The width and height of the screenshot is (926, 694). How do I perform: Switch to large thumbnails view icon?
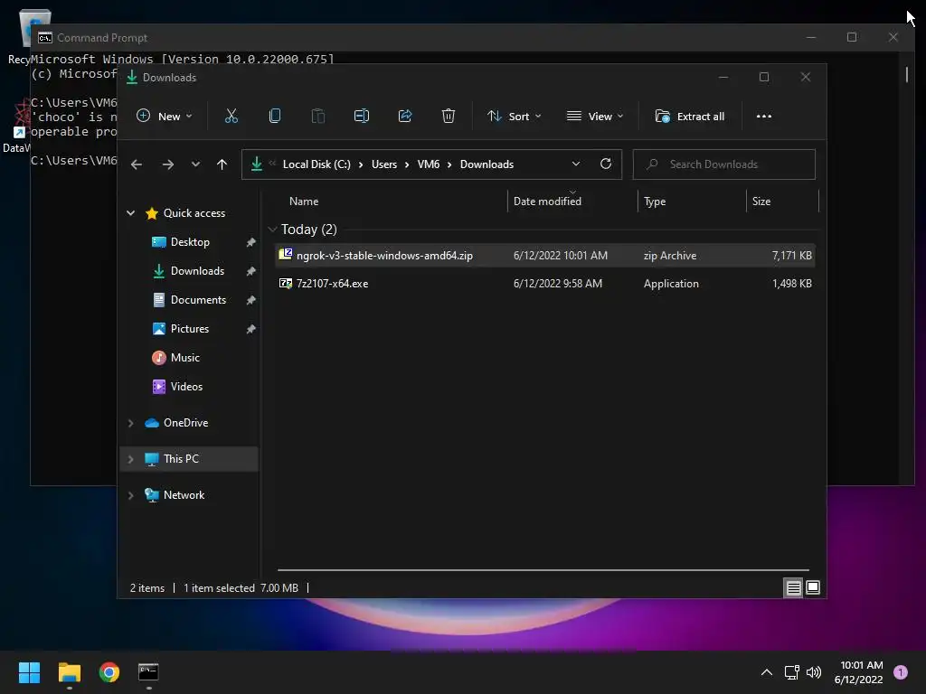[x=813, y=587]
